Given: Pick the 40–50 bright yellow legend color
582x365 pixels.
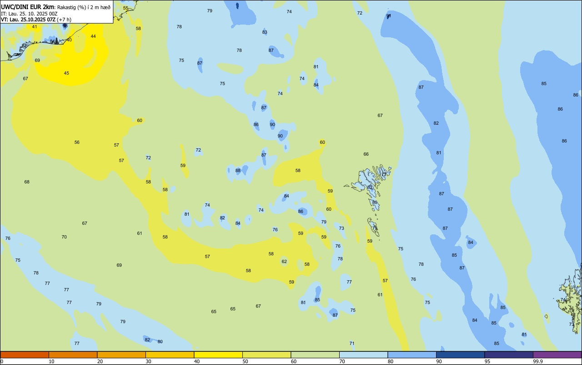Looking at the screenshot, I should [218, 355].
